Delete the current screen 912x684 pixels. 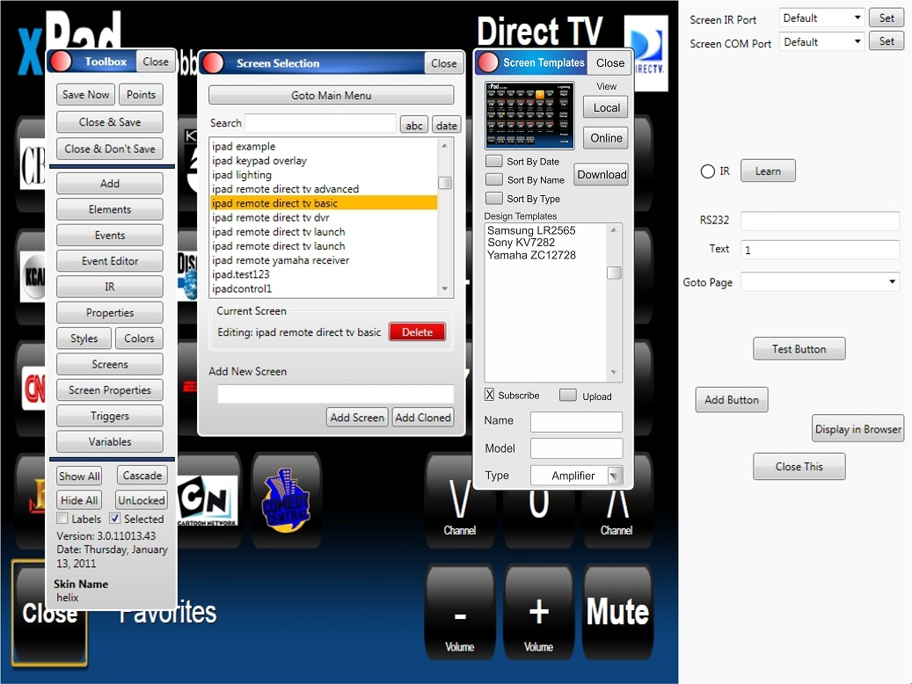[x=417, y=332]
